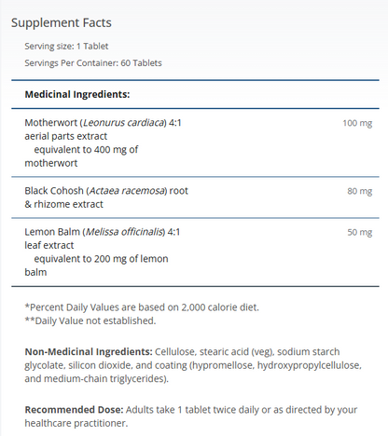Click the Leonurus cardiaca italic text
The height and width of the screenshot is (436, 388).
(123, 123)
